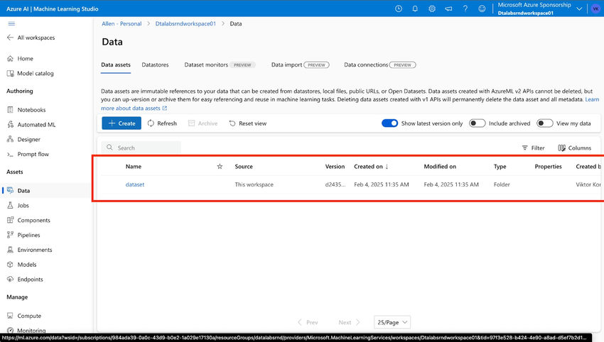Click Reset view
604x342 pixels.
pyautogui.click(x=248, y=123)
